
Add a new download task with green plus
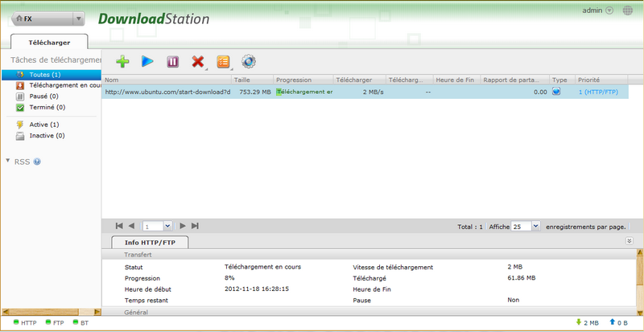click(x=122, y=62)
